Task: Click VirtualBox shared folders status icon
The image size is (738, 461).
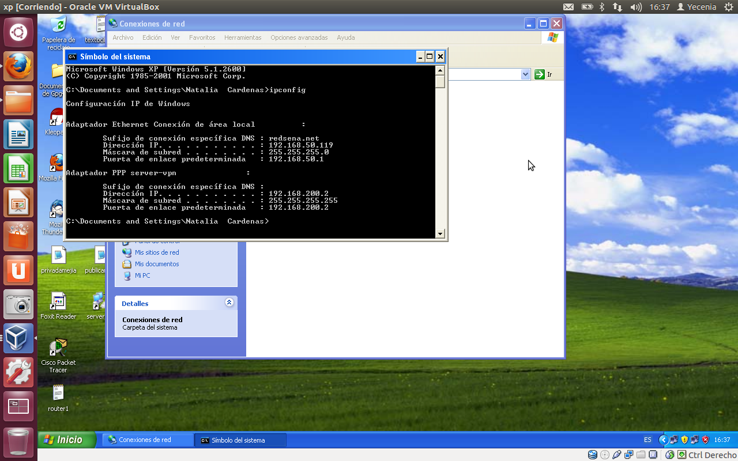Action: click(641, 455)
